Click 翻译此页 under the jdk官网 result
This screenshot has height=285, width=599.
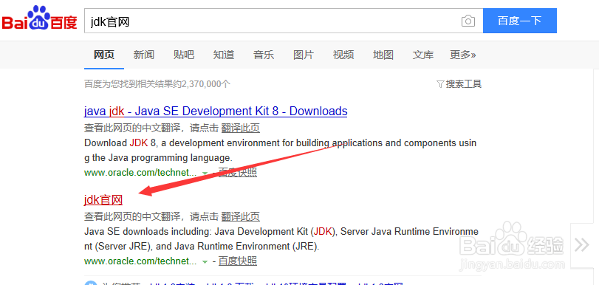click(241, 216)
